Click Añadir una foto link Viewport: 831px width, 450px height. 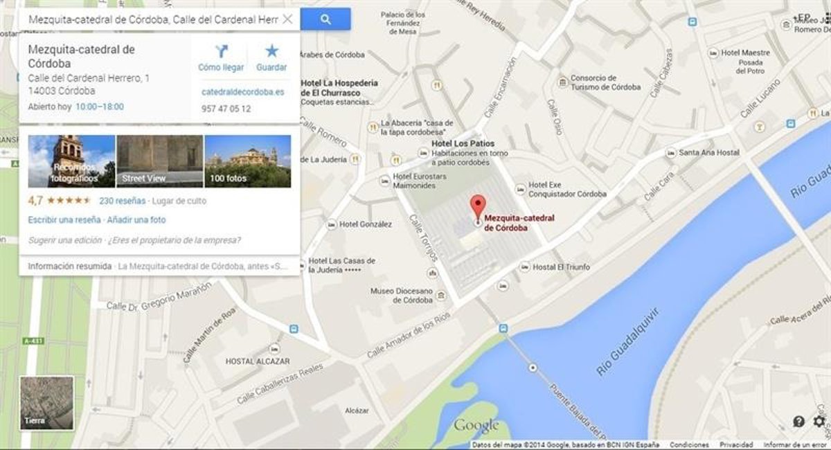coord(136,219)
